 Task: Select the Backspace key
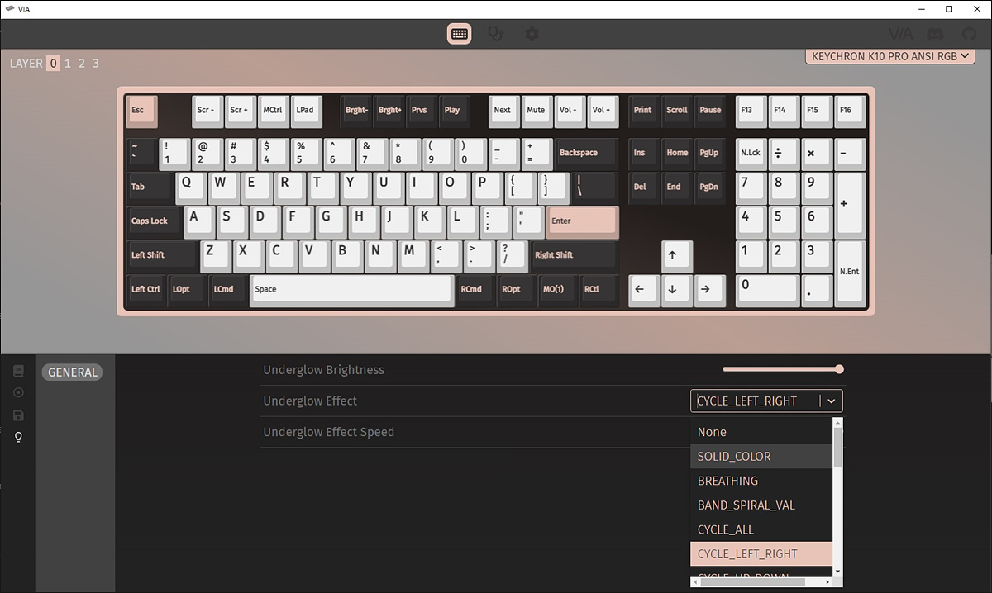point(587,154)
